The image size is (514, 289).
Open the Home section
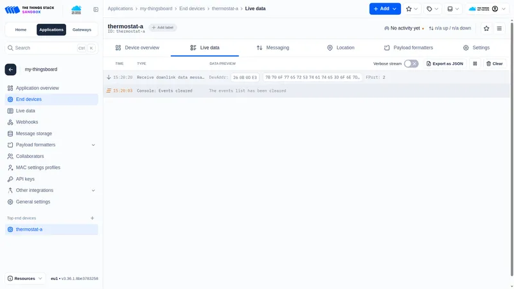[x=21, y=30]
